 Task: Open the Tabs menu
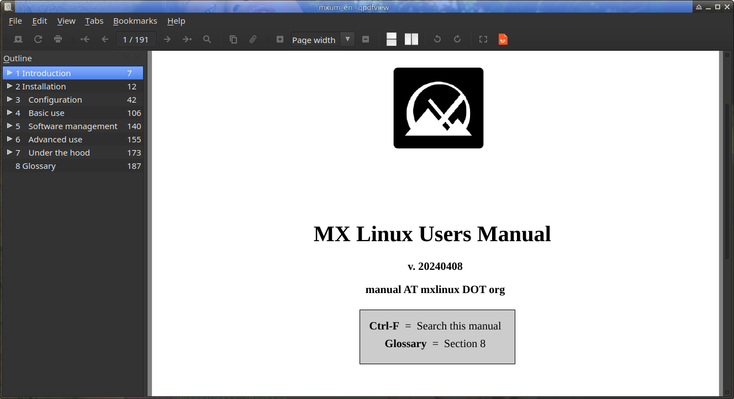pyautogui.click(x=94, y=21)
